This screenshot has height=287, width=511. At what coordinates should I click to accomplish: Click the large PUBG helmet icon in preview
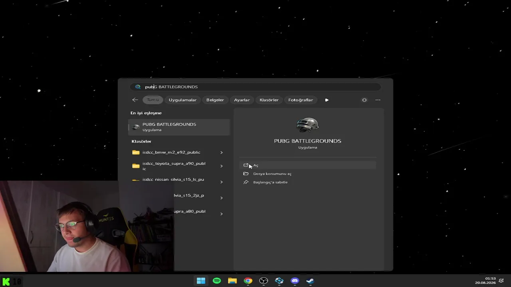pos(307,125)
